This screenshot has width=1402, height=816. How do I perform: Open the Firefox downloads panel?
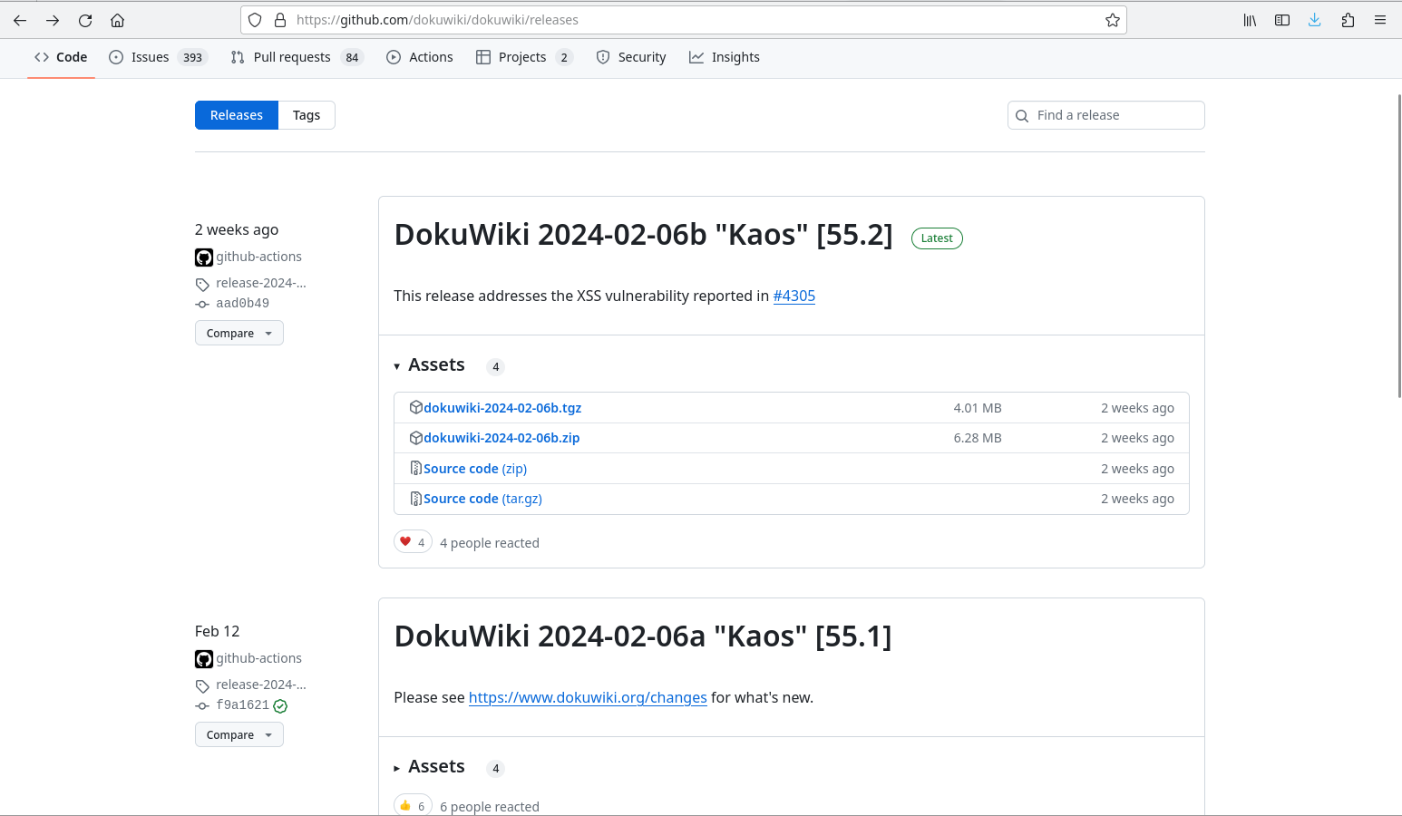pos(1314,20)
